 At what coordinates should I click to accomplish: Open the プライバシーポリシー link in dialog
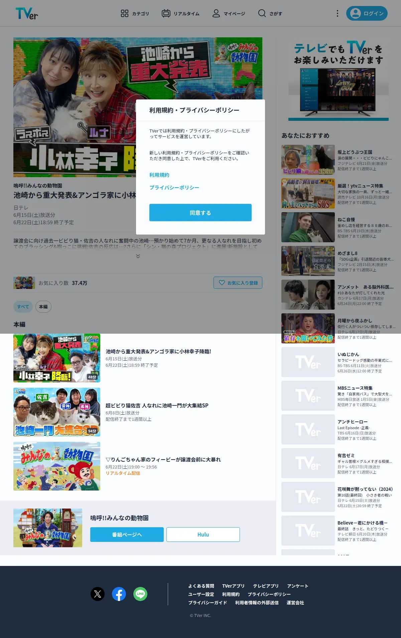tap(174, 188)
